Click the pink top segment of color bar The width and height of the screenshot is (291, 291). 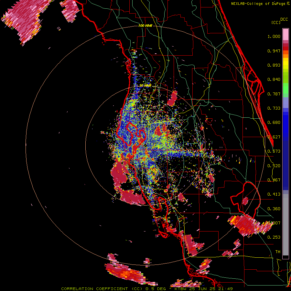(286, 34)
